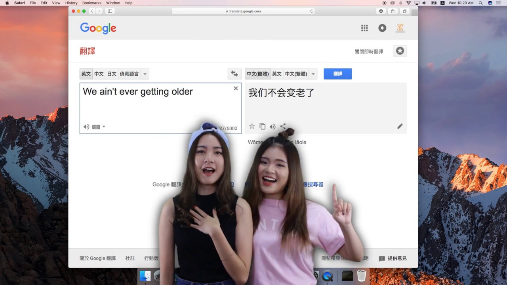Click the red 翻譯 page title
Image resolution: width=507 pixels, height=285 pixels.
click(88, 51)
